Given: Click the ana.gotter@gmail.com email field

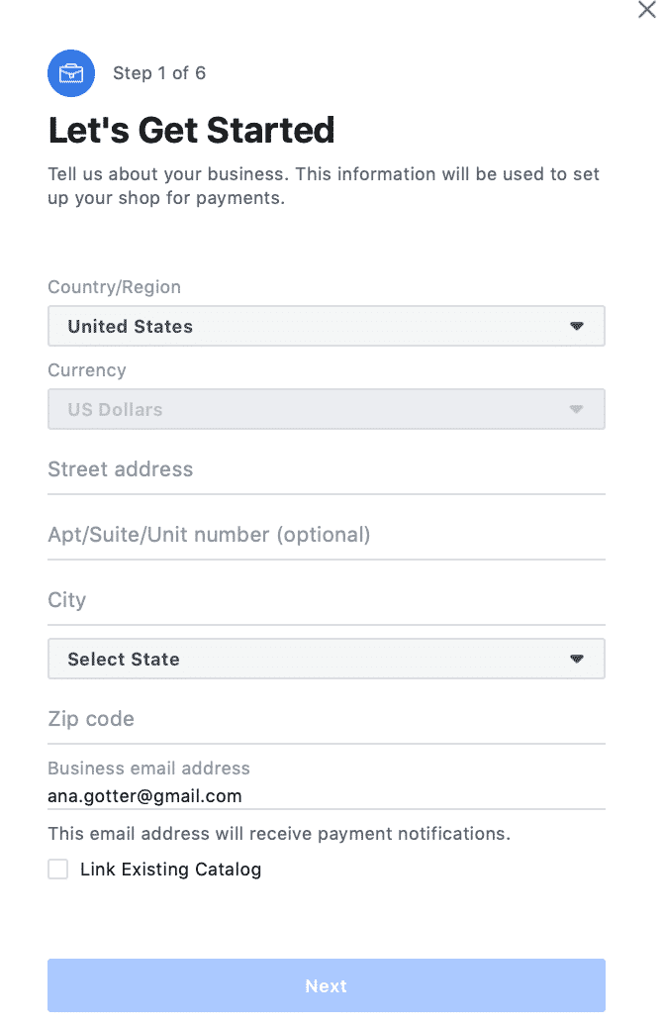Looking at the screenshot, I should point(327,796).
